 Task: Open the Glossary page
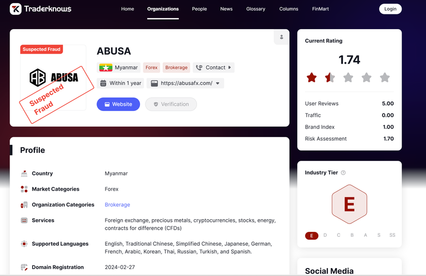[x=256, y=9]
